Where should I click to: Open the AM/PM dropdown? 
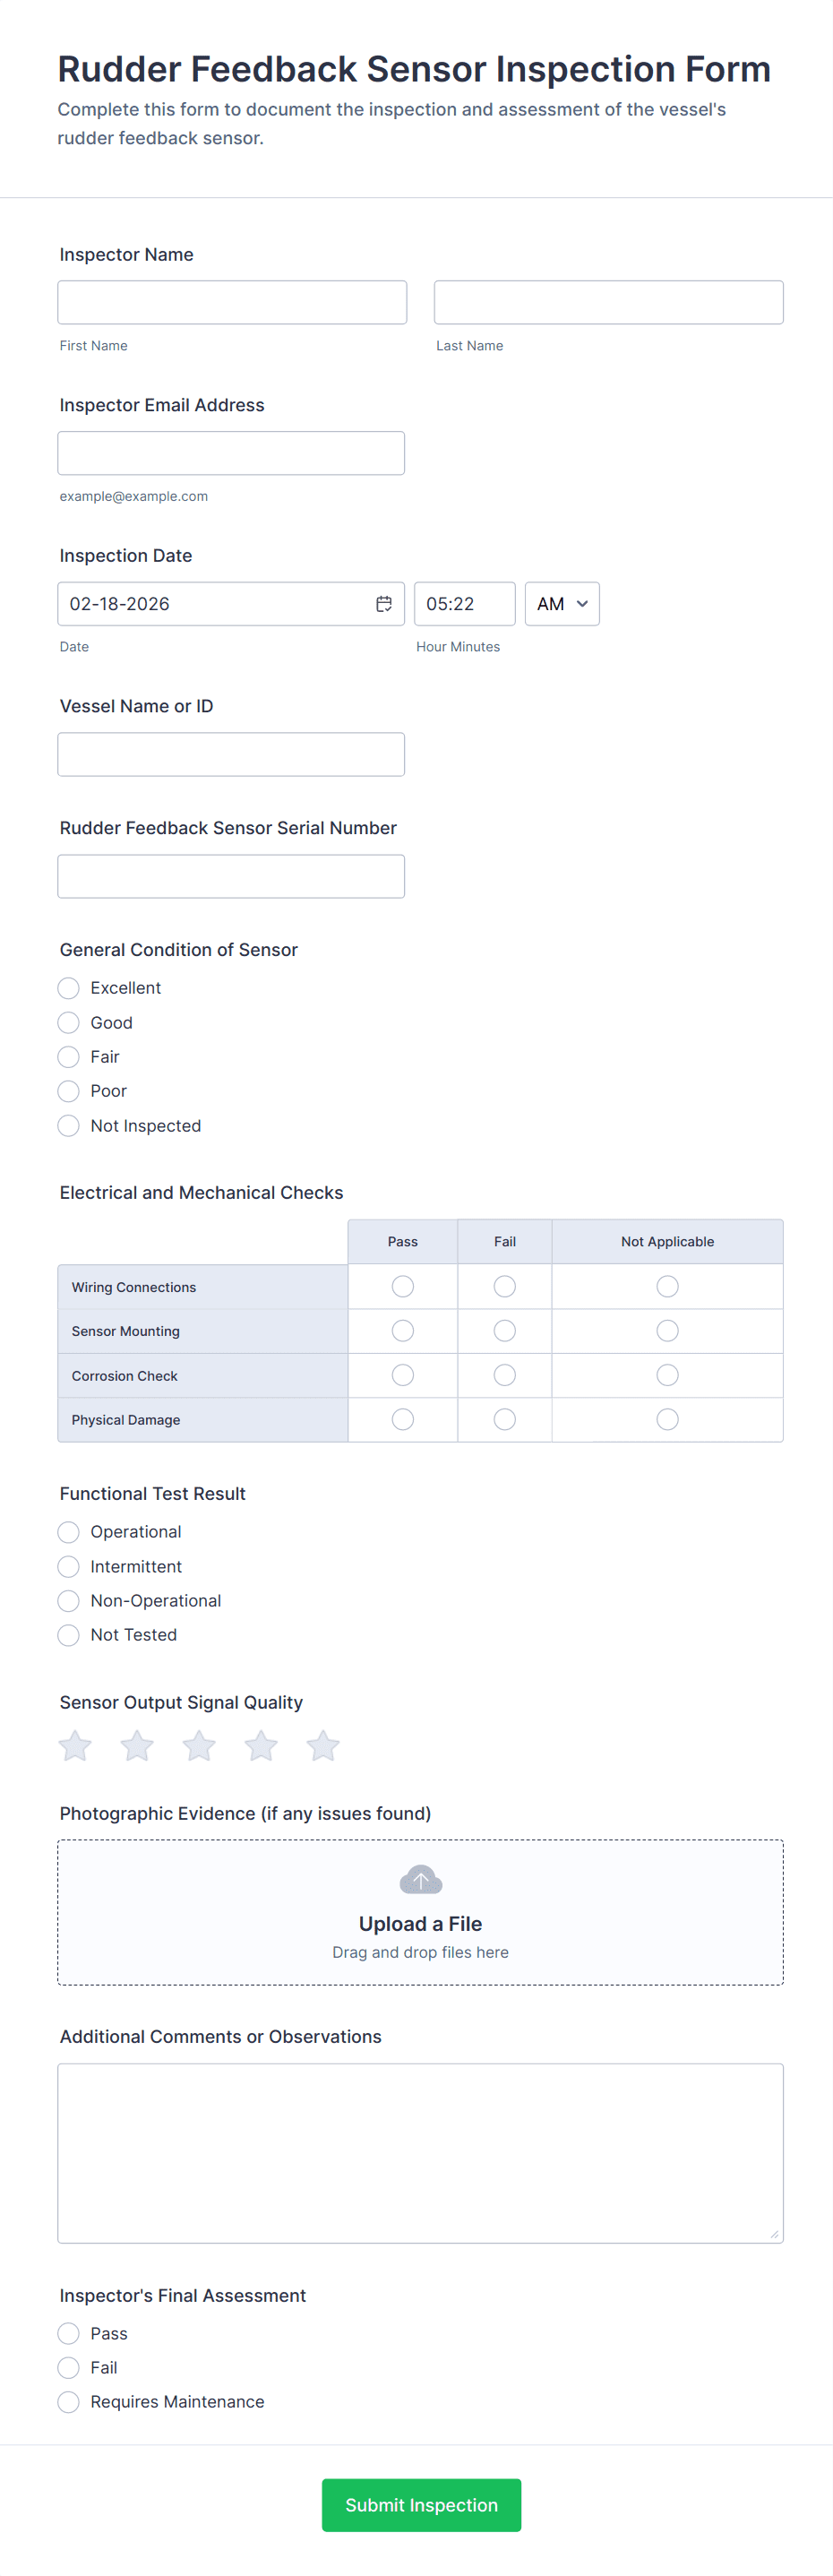click(562, 604)
